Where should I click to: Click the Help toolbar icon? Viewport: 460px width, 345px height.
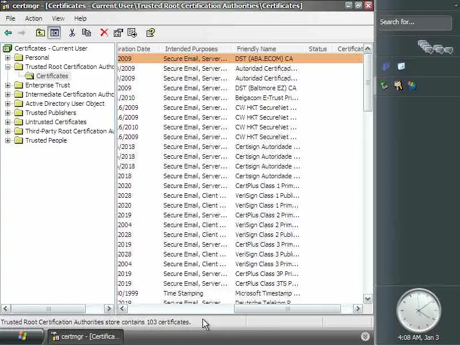[x=151, y=33]
